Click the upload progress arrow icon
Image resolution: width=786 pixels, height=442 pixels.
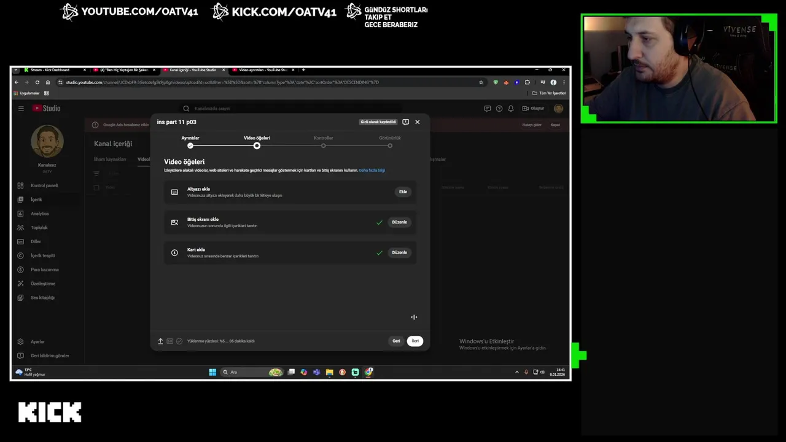pos(160,341)
